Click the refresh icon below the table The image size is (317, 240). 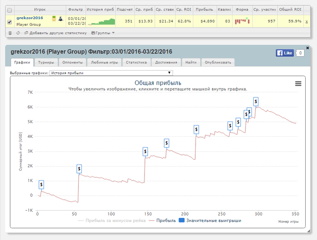[x=18, y=33]
